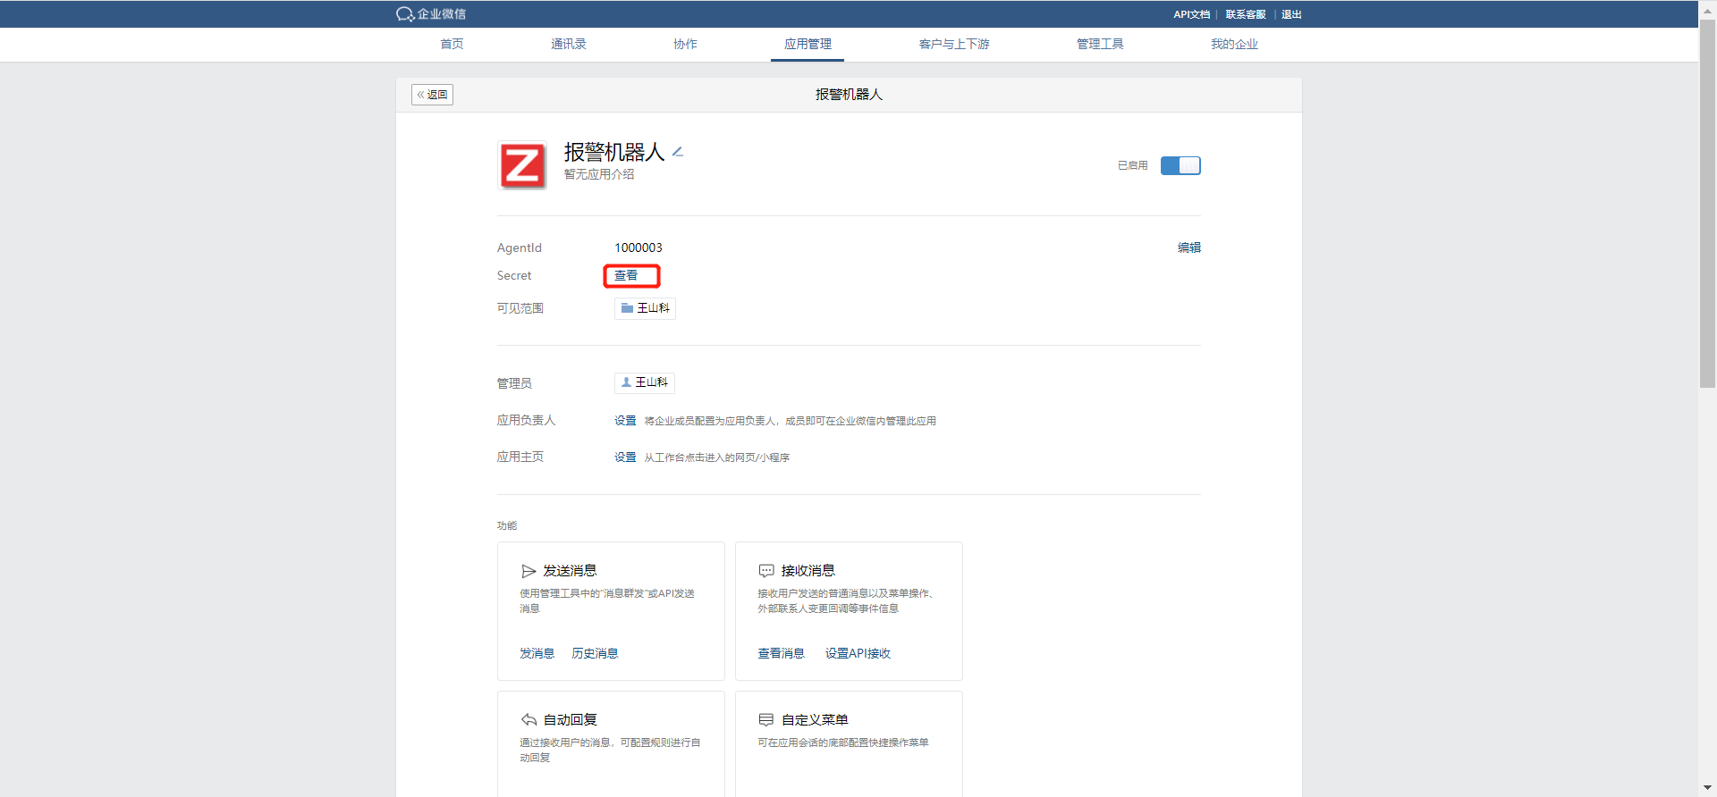
Task: Open 查看消息 link
Action: tap(781, 654)
